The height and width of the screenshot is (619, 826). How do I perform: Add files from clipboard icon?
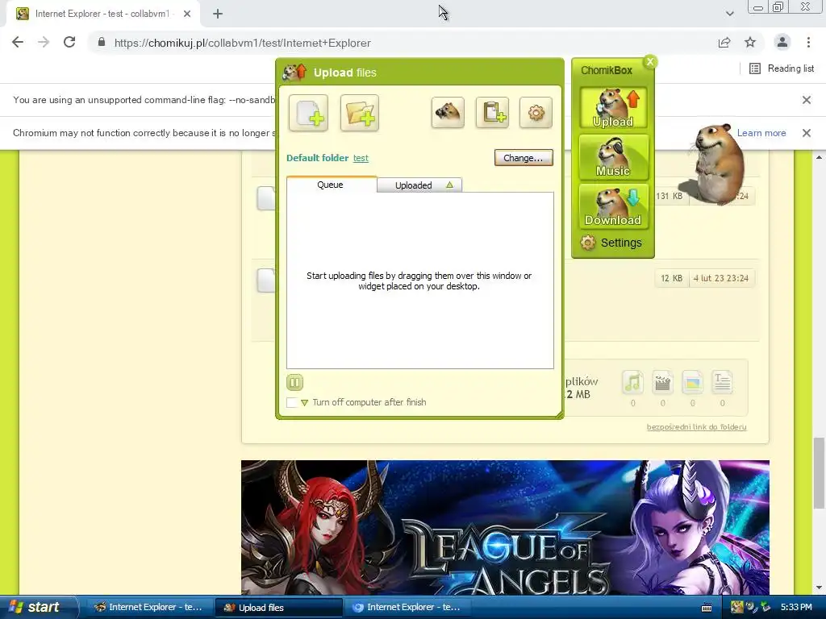pyautogui.click(x=493, y=112)
